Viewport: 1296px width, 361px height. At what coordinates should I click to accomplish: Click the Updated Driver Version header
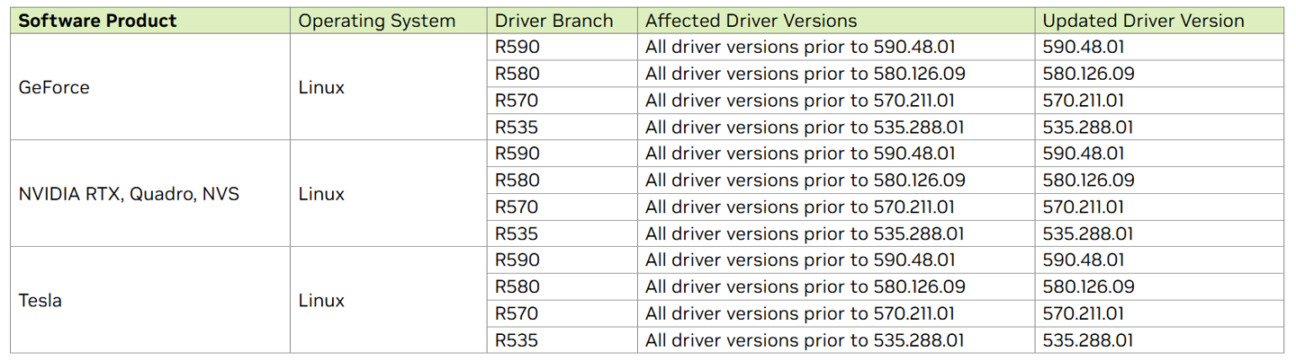coord(1143,21)
